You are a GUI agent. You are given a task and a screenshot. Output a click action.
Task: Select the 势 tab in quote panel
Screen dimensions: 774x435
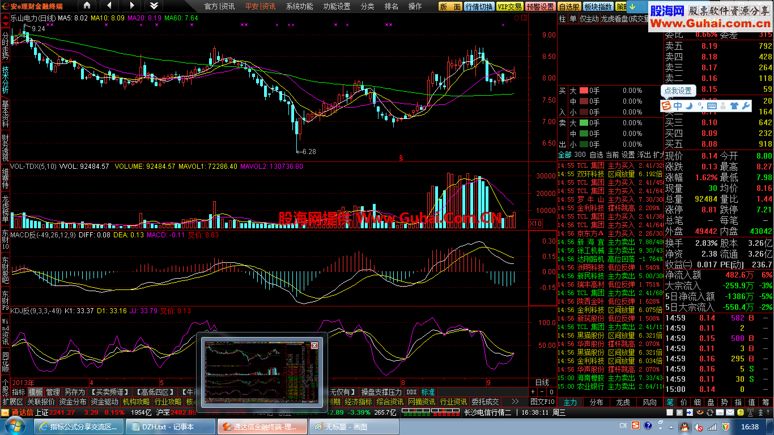click(724, 402)
